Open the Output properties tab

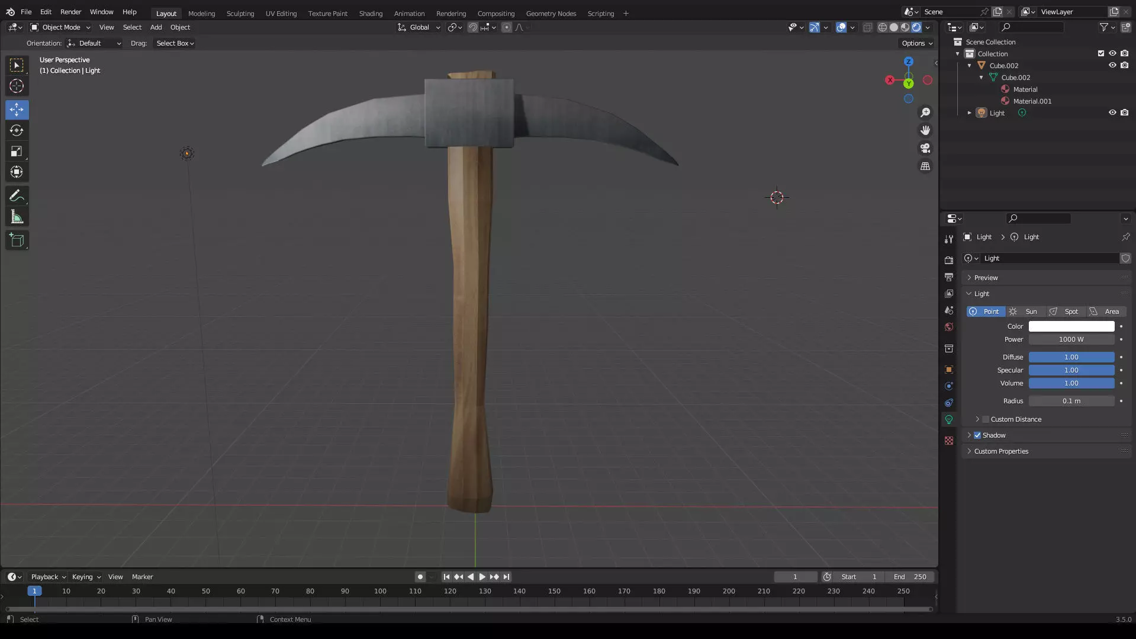[x=949, y=277]
